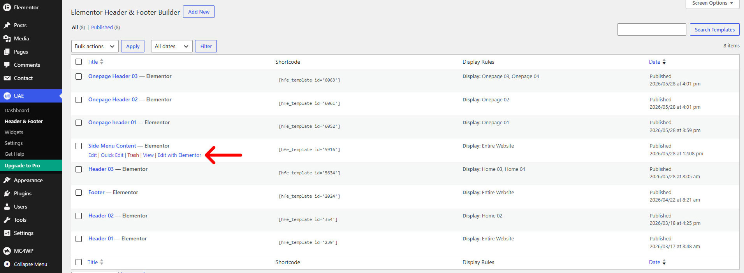The height and width of the screenshot is (273, 744).
Task: Open Settings in UAE submenu
Action: pos(14,143)
